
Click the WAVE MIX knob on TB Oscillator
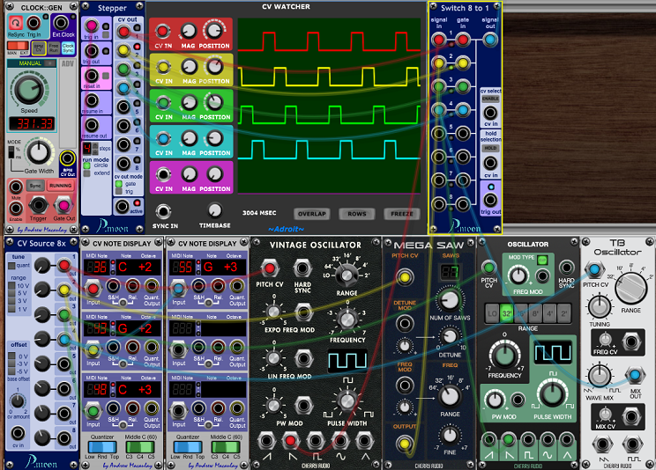point(600,375)
